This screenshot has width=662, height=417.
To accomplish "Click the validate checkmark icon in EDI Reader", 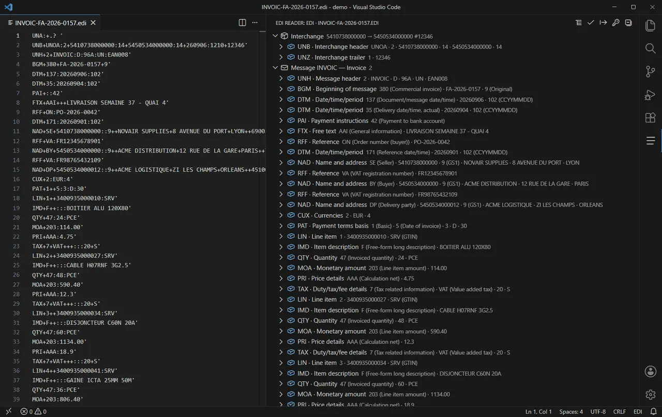I will coord(591,23).
